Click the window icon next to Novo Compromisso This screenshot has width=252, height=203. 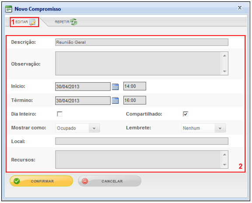click(9, 9)
